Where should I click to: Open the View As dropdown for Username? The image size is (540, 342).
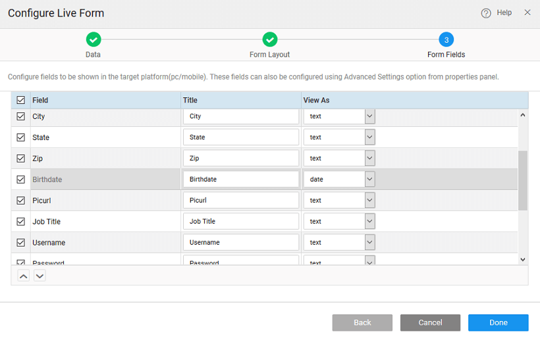(x=369, y=242)
